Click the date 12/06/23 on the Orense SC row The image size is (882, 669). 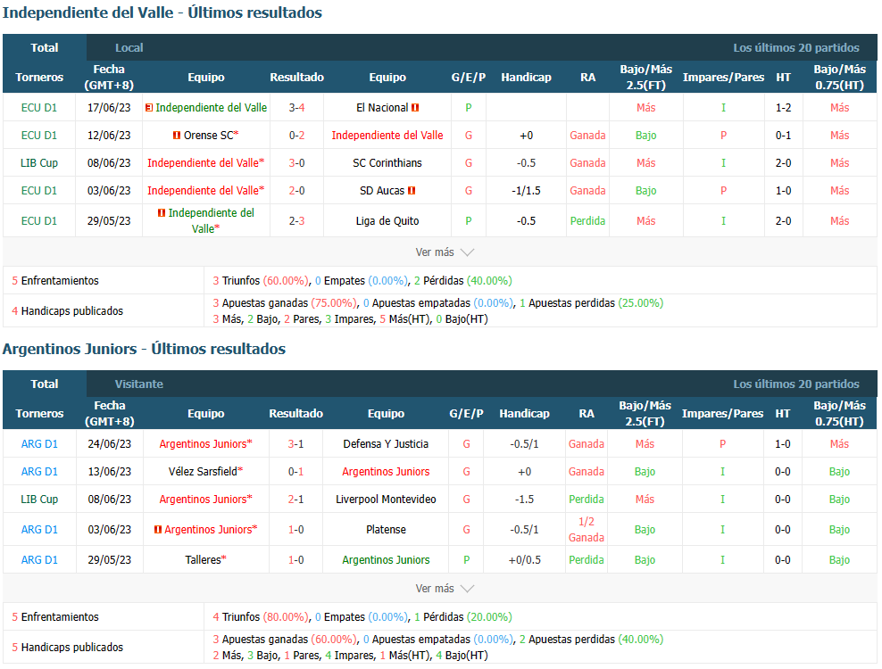point(109,135)
